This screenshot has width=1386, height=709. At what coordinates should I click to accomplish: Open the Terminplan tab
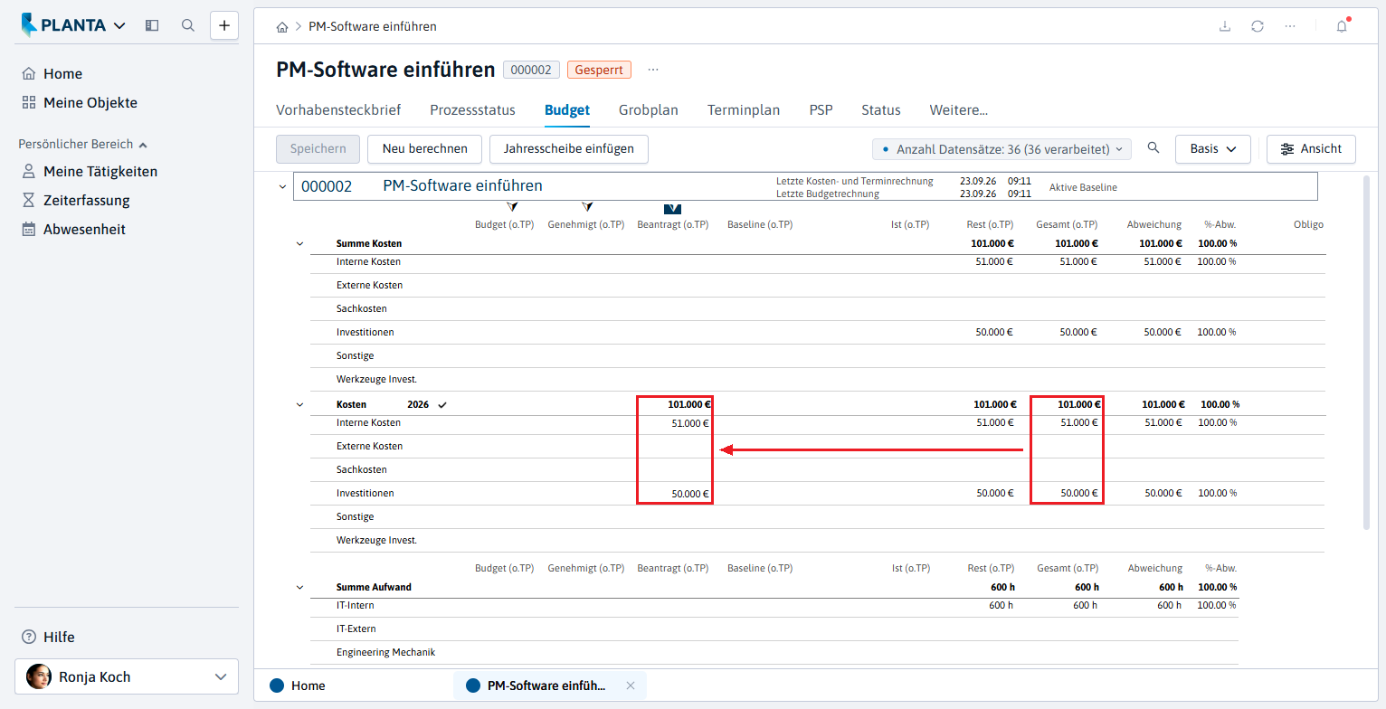(744, 110)
